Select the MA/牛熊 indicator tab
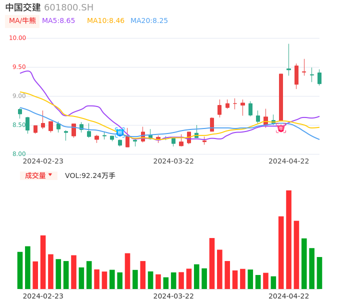The height and width of the screenshot is (303, 343). [22, 21]
